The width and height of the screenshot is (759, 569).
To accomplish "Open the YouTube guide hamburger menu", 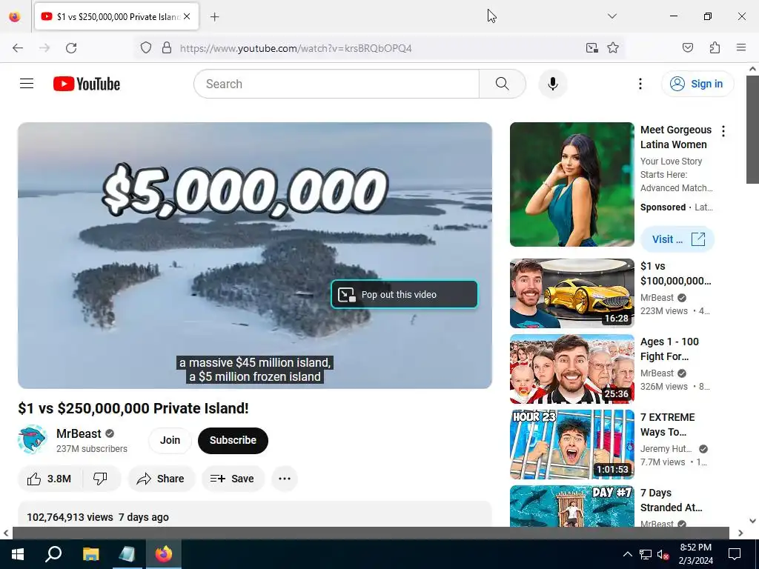I will [x=27, y=84].
